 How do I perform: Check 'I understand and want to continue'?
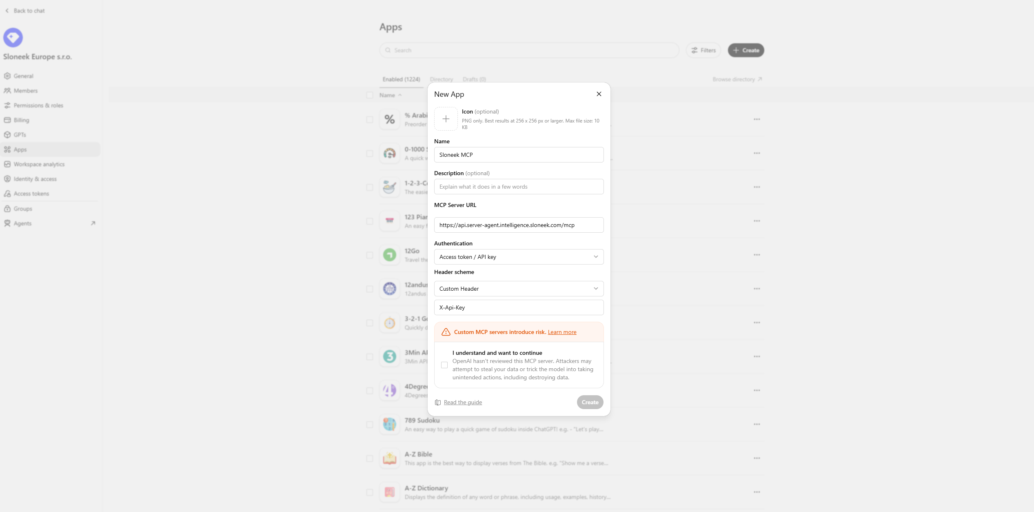[444, 365]
